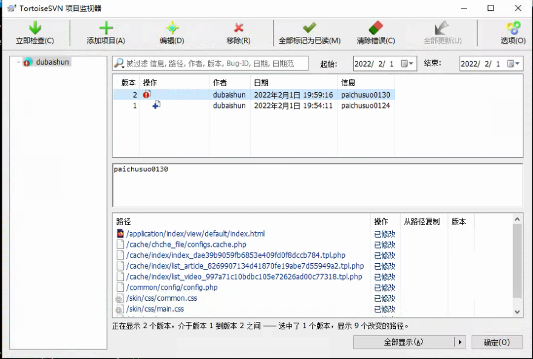The image size is (533, 359).
Task: Click the index.html file icon
Action: (120, 233)
